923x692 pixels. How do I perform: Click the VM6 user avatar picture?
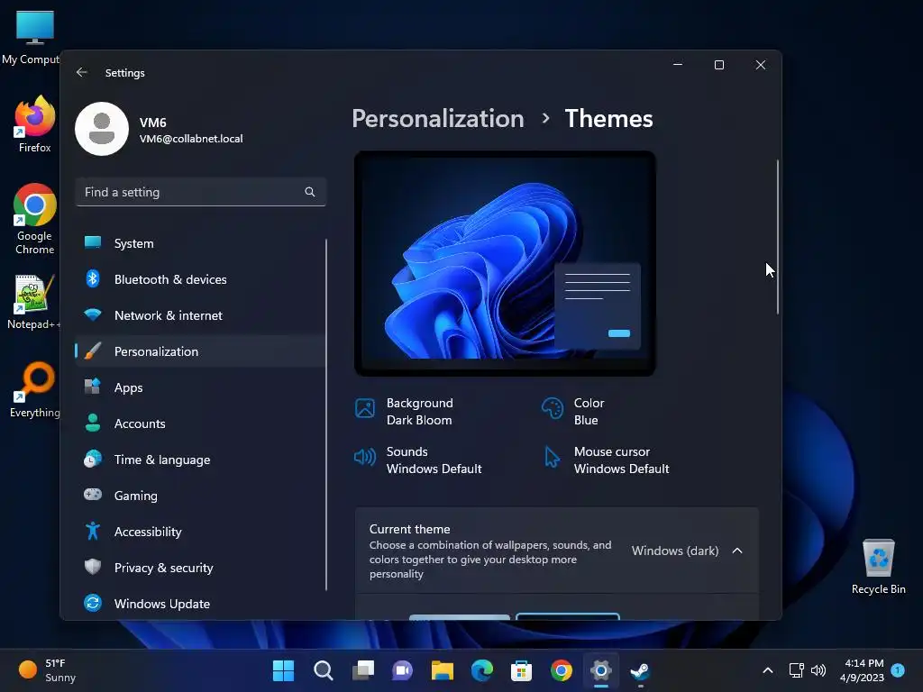[102, 129]
